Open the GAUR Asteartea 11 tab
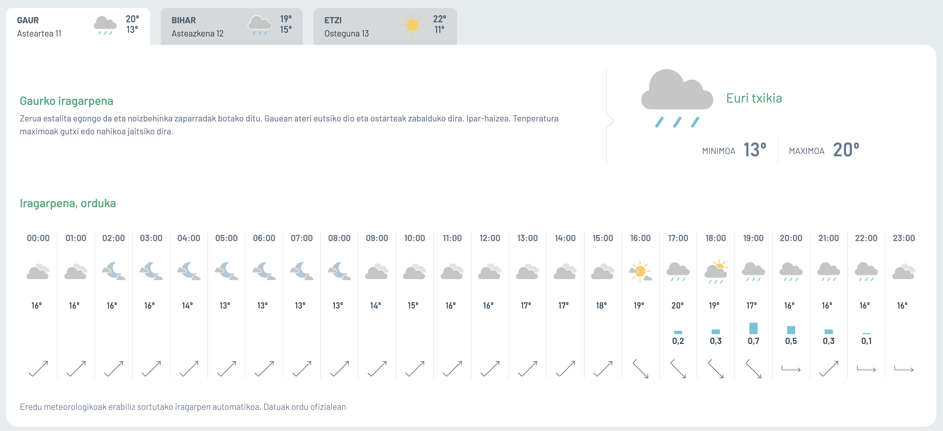The image size is (943, 431). [78, 27]
